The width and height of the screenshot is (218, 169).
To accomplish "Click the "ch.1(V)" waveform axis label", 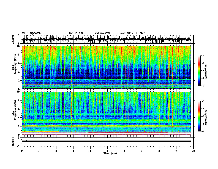I will tap(13, 39).
